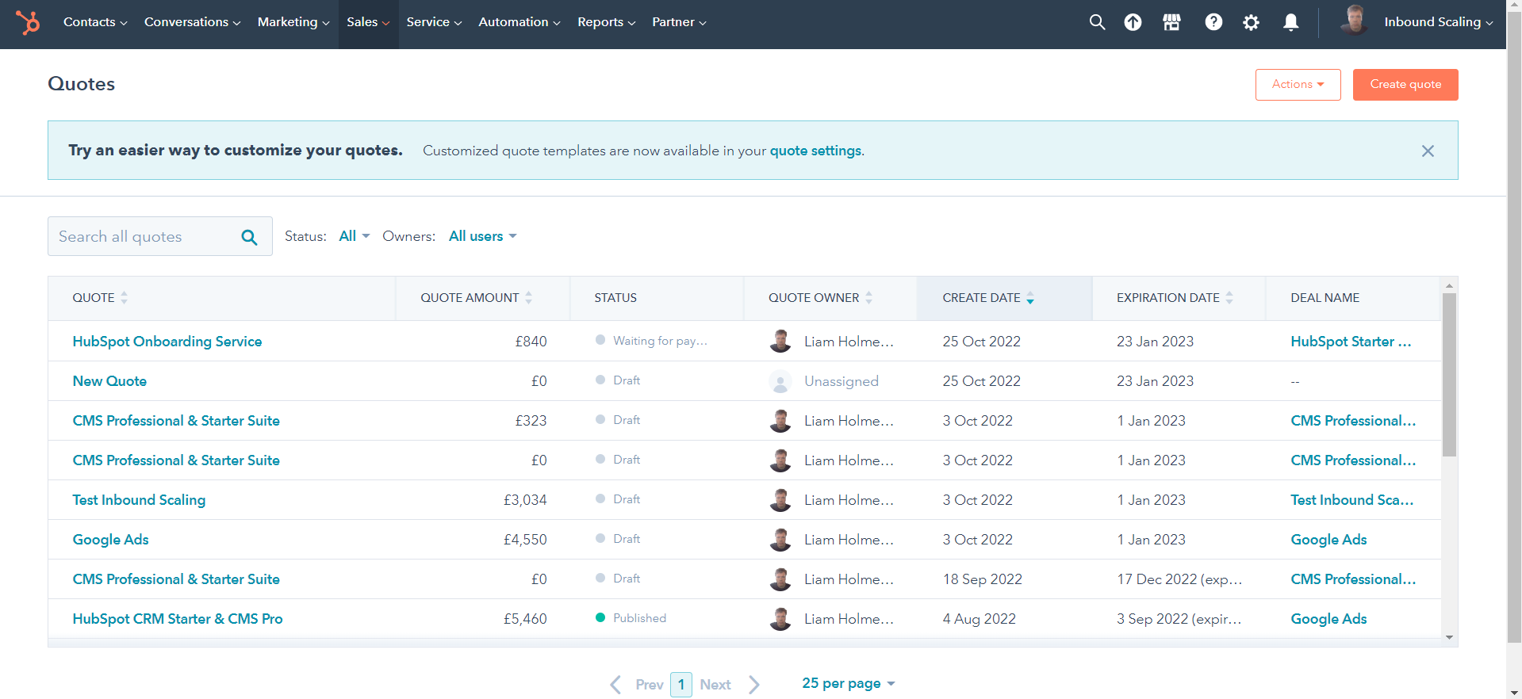This screenshot has height=699, width=1522.
Task: Open the Settings gear icon
Action: [x=1251, y=22]
